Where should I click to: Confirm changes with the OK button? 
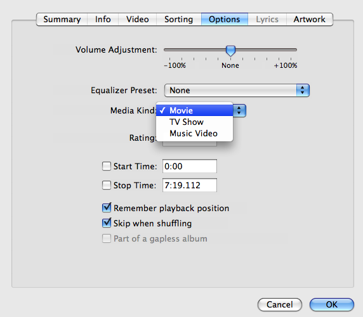pyautogui.click(x=332, y=304)
